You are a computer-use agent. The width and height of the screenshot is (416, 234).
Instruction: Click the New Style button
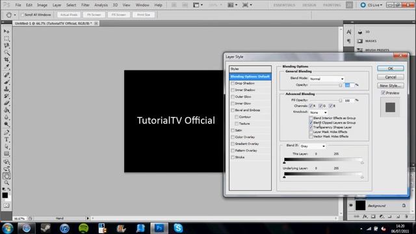[x=391, y=86]
